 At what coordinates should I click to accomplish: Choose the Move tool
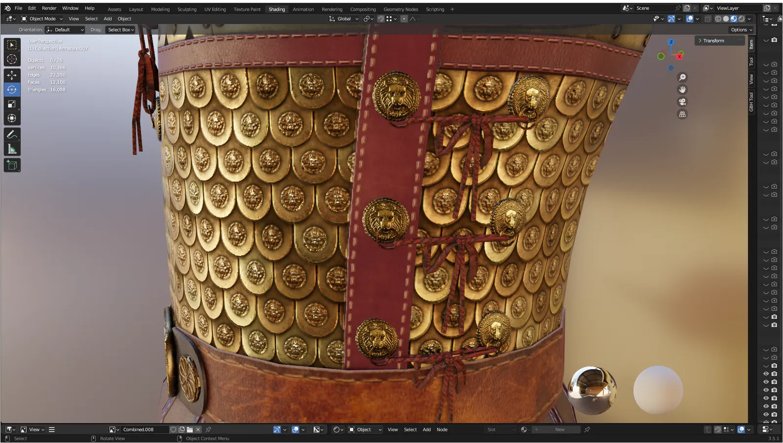[x=12, y=75]
